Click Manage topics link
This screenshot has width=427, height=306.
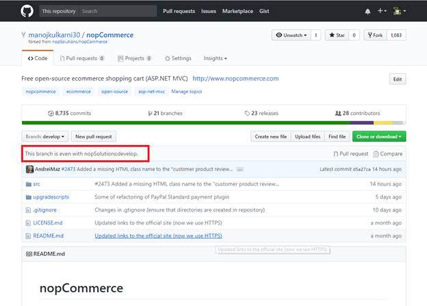coord(187,92)
